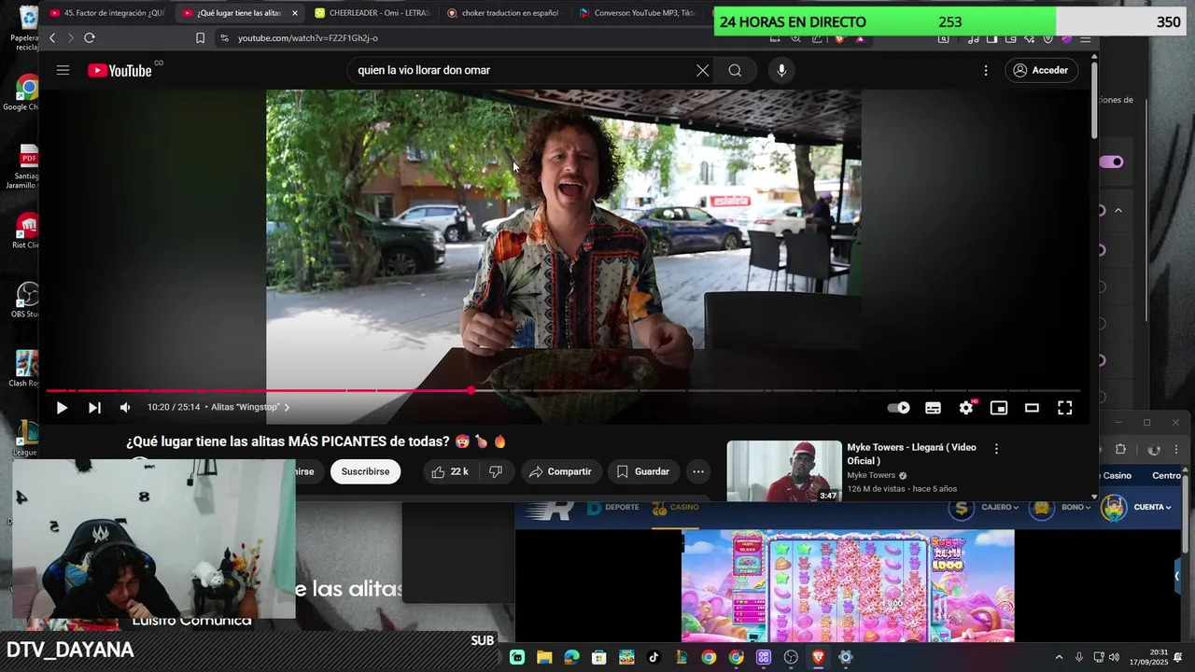Open Microsoft Store from taskbar
Image resolution: width=1195 pixels, height=672 pixels.
[599, 657]
